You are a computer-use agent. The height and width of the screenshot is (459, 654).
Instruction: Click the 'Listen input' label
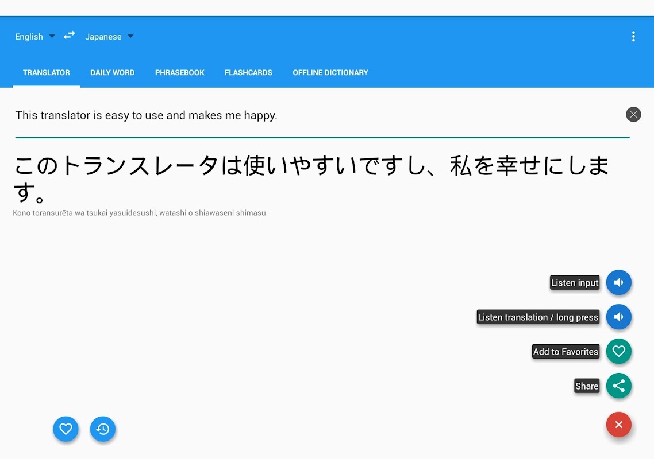click(x=574, y=282)
